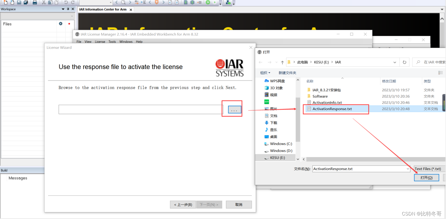
Task: Click the Redo toolbar icon
Action: pos(73,2)
